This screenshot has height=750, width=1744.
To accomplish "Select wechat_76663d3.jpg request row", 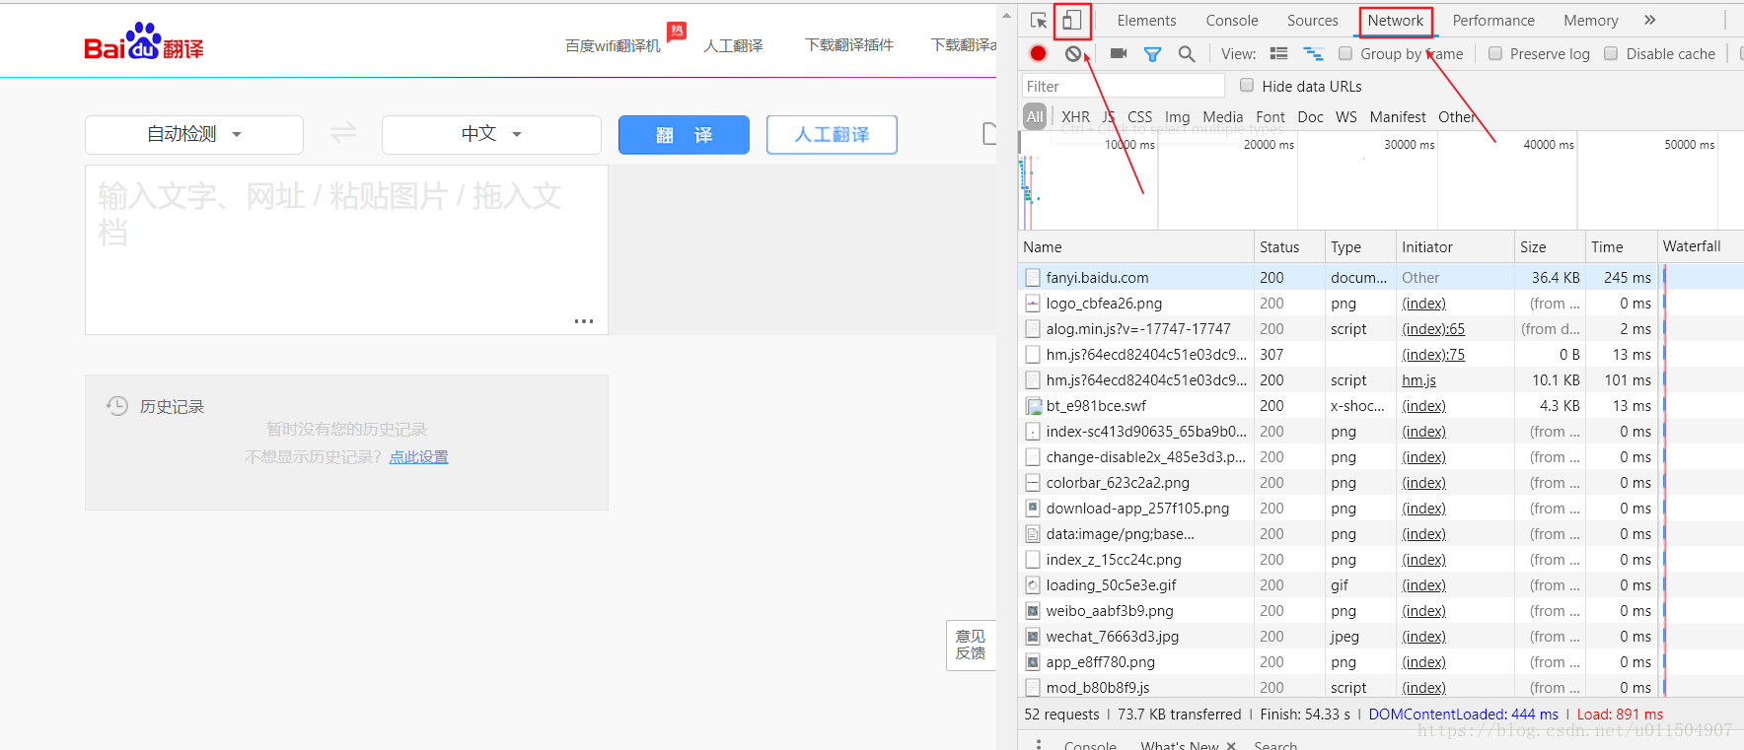I will tap(1381, 637).
